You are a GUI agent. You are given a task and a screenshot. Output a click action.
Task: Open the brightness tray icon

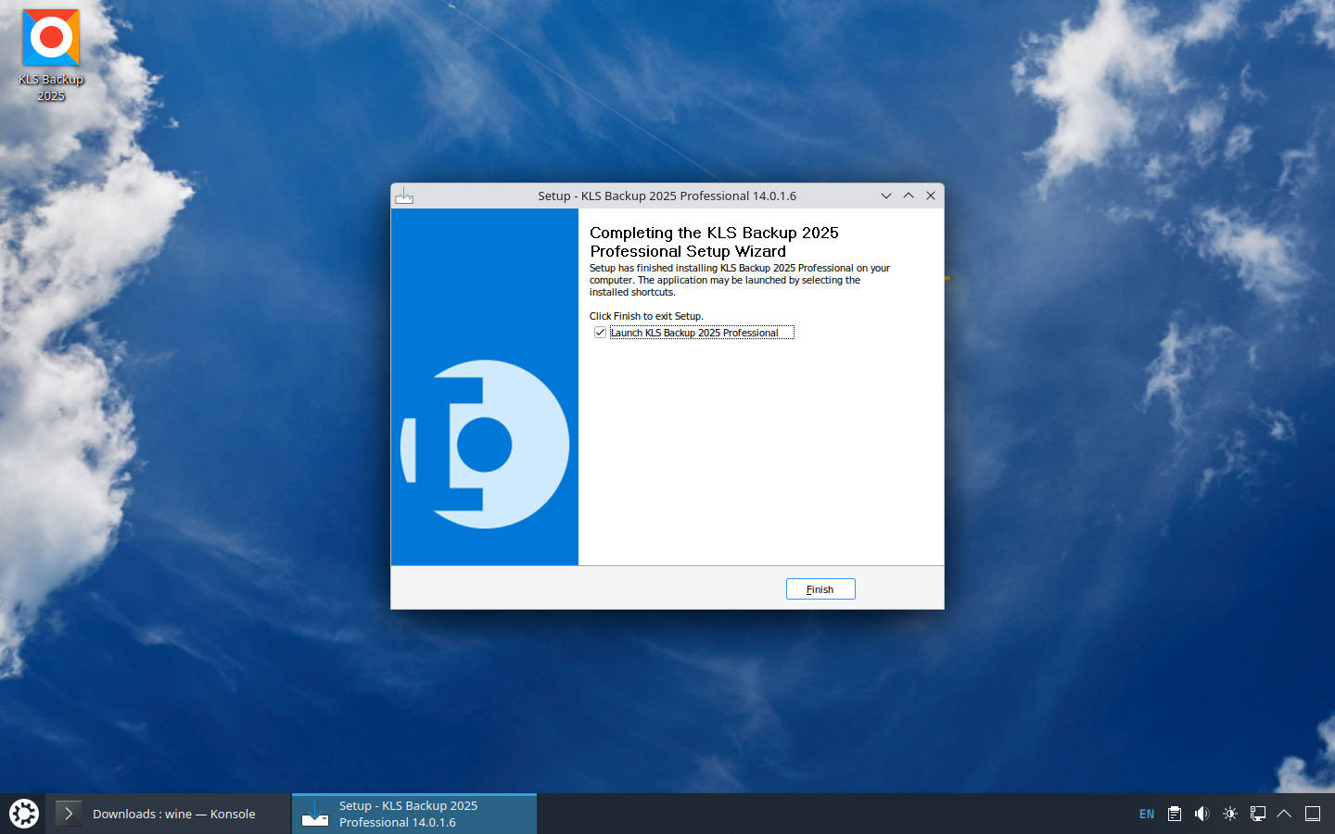click(x=1230, y=814)
